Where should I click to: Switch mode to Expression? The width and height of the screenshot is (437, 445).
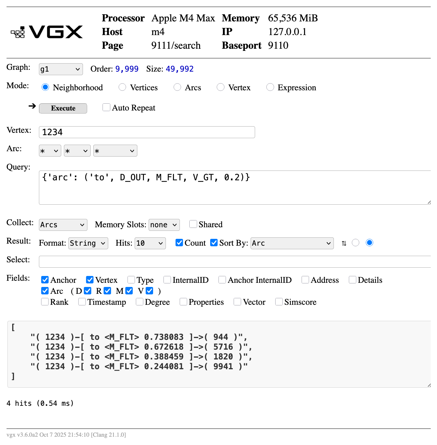[x=270, y=87]
